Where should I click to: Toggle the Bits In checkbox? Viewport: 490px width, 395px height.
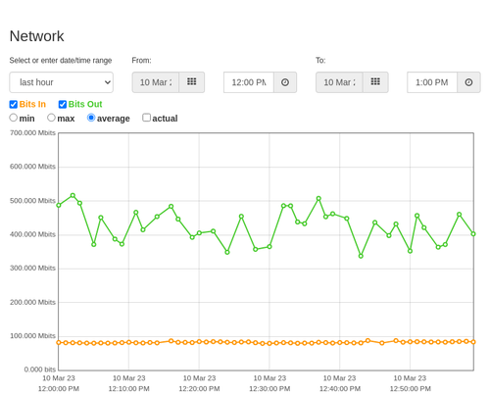[x=14, y=104]
